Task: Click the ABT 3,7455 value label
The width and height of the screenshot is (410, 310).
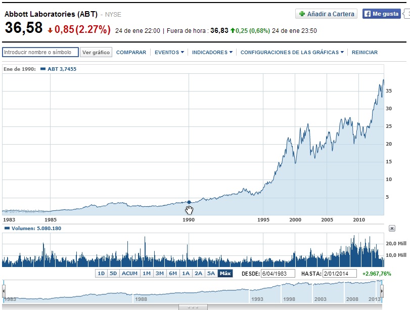Action: (x=62, y=69)
